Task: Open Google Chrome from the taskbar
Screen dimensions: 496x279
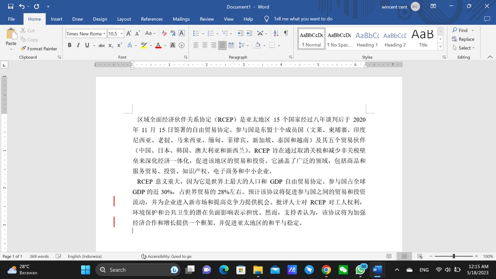Action: tap(326, 270)
